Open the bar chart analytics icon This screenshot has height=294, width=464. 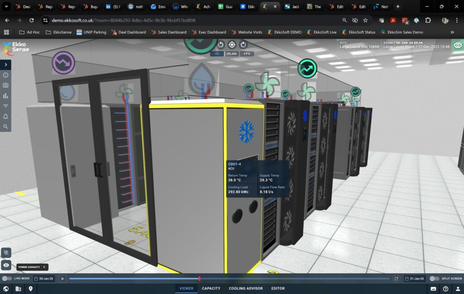coord(5,96)
